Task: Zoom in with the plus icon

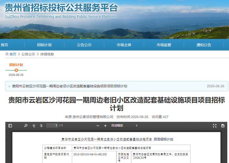Action: [x=105, y=126]
